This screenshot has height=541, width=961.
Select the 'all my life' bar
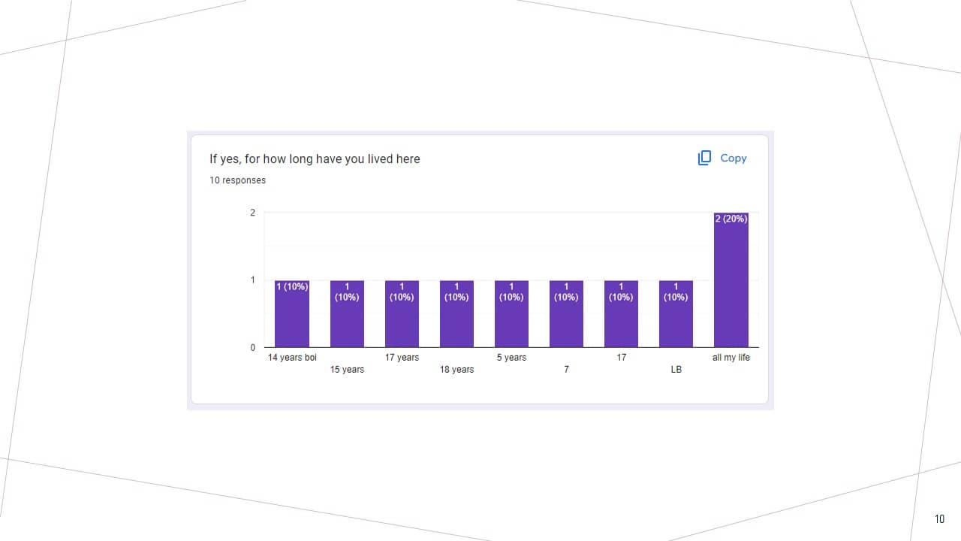point(731,286)
